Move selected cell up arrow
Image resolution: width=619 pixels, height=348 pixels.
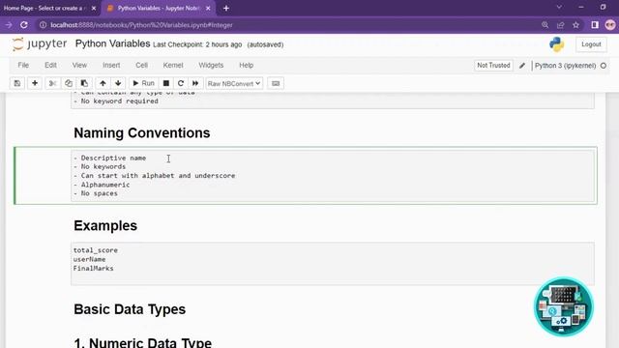coord(103,83)
